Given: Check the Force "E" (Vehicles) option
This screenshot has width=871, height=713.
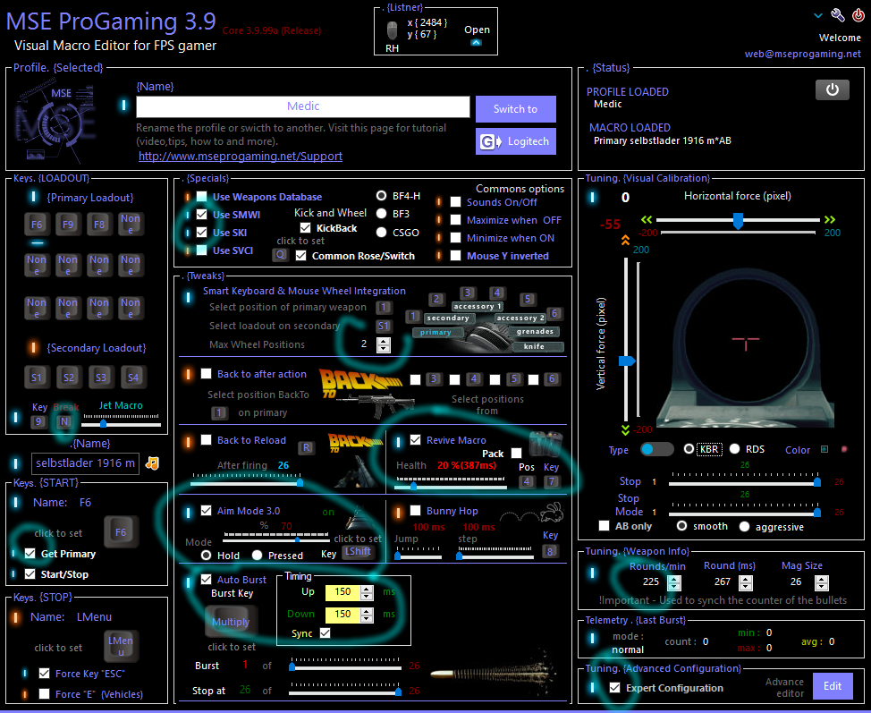Looking at the screenshot, I should click(45, 693).
